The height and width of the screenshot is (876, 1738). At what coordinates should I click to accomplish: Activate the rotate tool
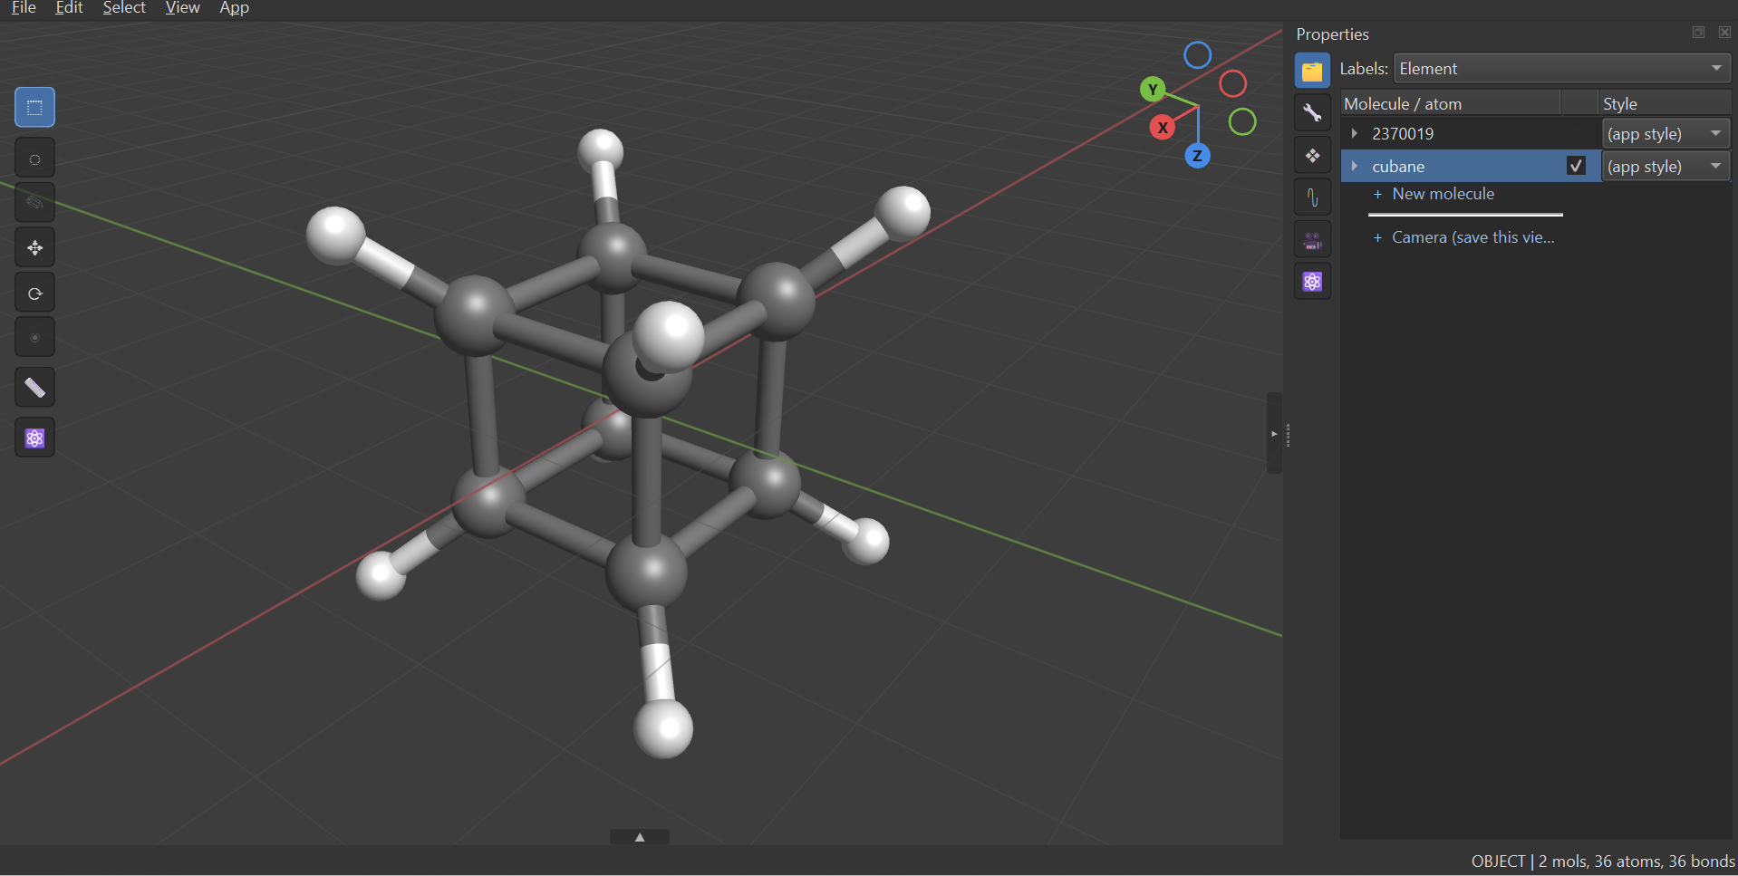tap(34, 293)
